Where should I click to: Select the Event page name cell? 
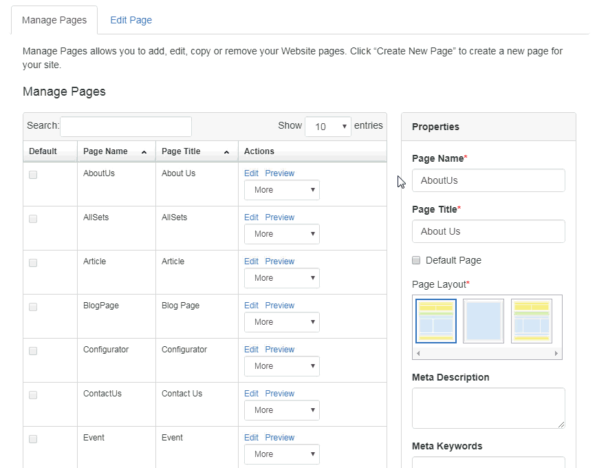click(x=116, y=447)
